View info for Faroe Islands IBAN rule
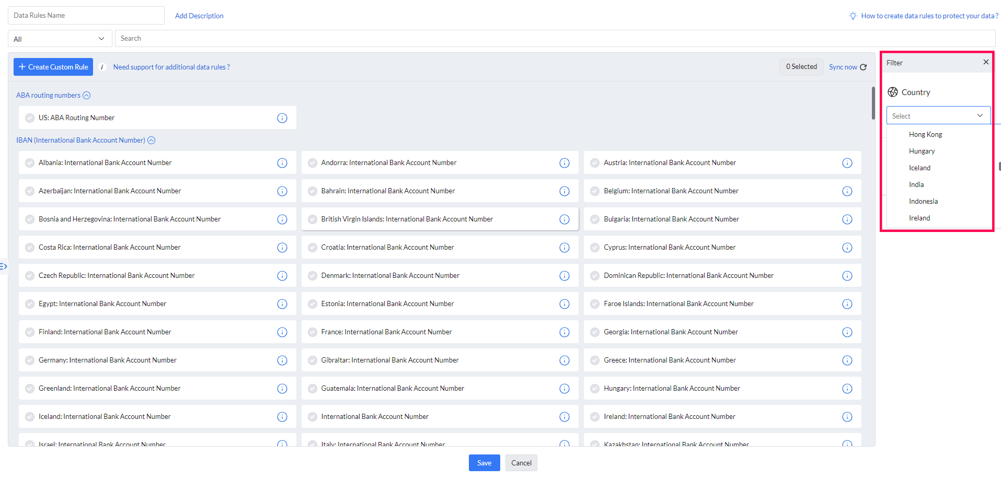 pyautogui.click(x=847, y=304)
